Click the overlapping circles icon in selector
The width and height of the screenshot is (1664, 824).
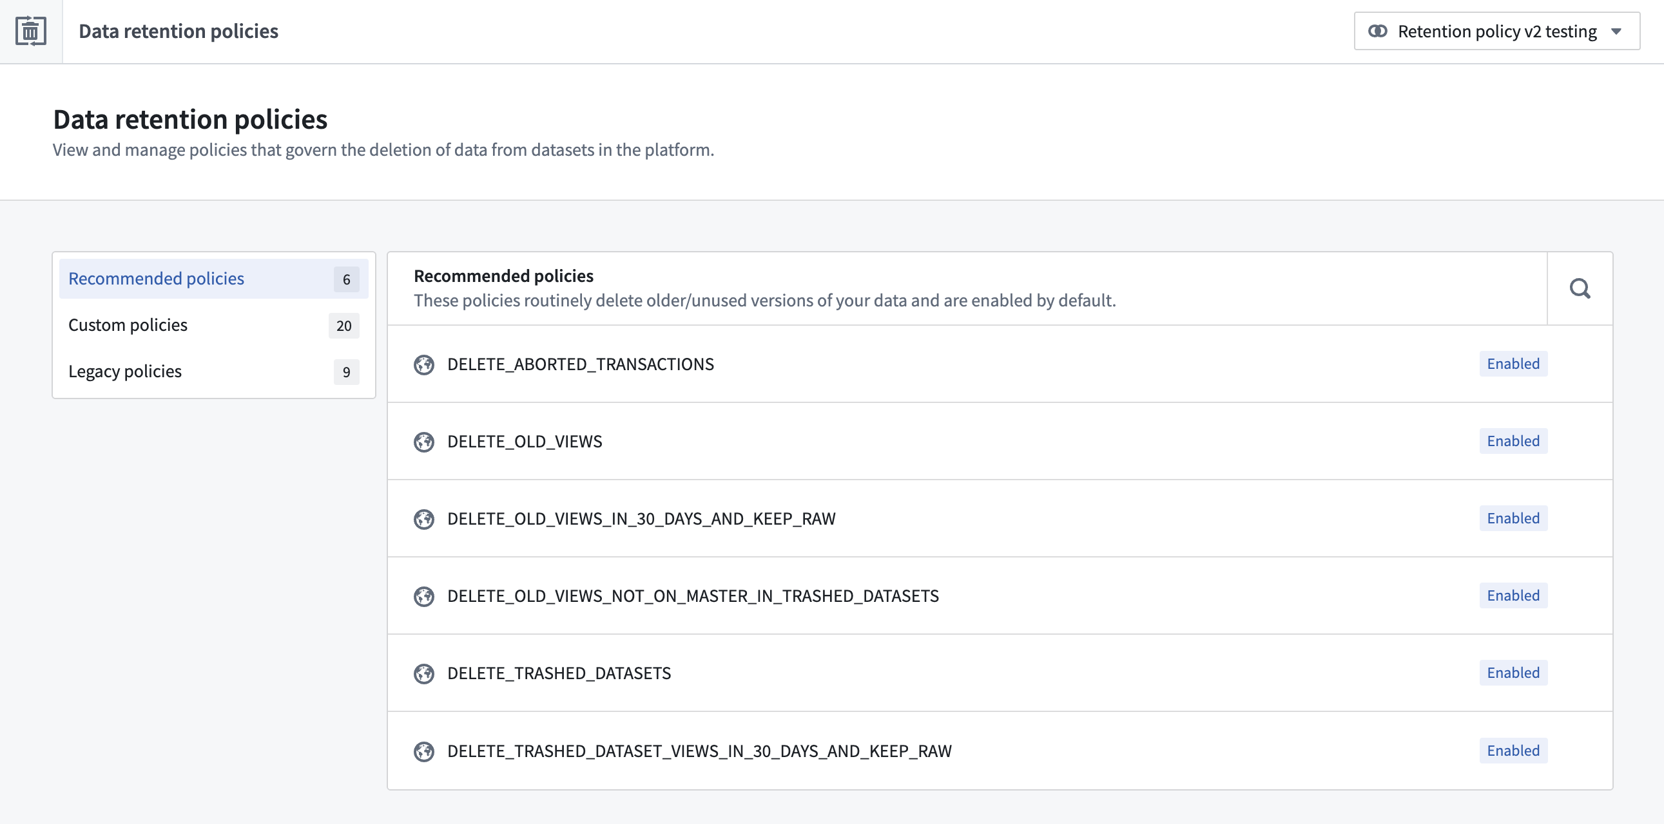tap(1378, 31)
